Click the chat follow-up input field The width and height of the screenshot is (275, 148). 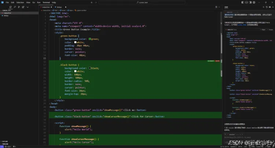point(249,137)
